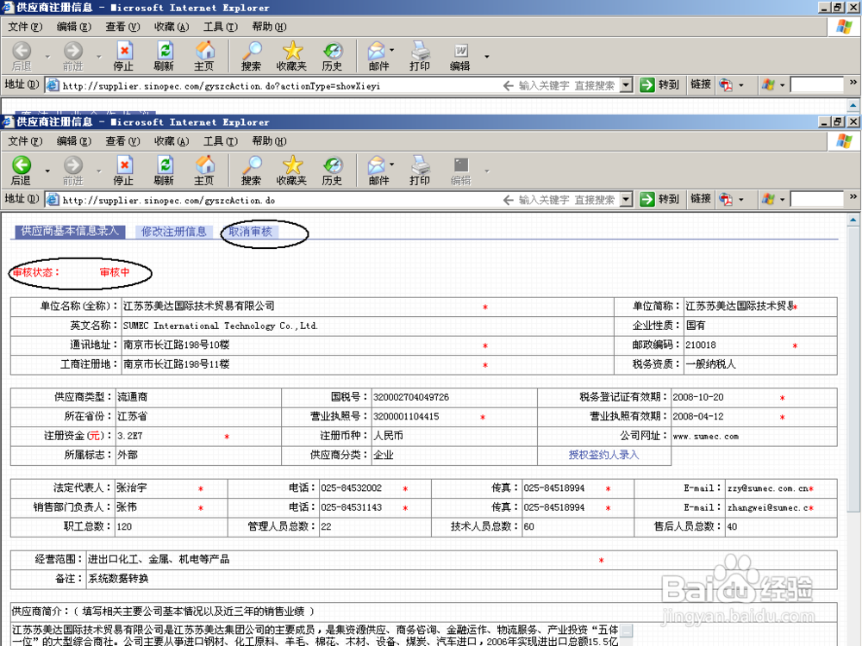This screenshot has width=862, height=646.
Task: Click Stop icon in background IE window
Action: click(124, 51)
